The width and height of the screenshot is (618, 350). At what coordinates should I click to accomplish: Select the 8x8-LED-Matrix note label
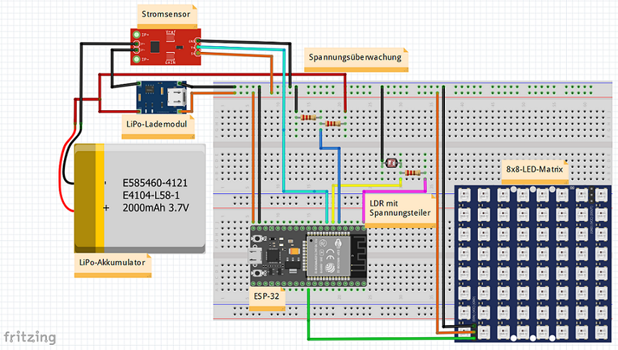pyautogui.click(x=534, y=170)
